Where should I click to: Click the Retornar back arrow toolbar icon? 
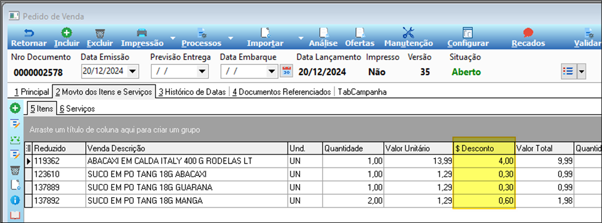point(29,34)
